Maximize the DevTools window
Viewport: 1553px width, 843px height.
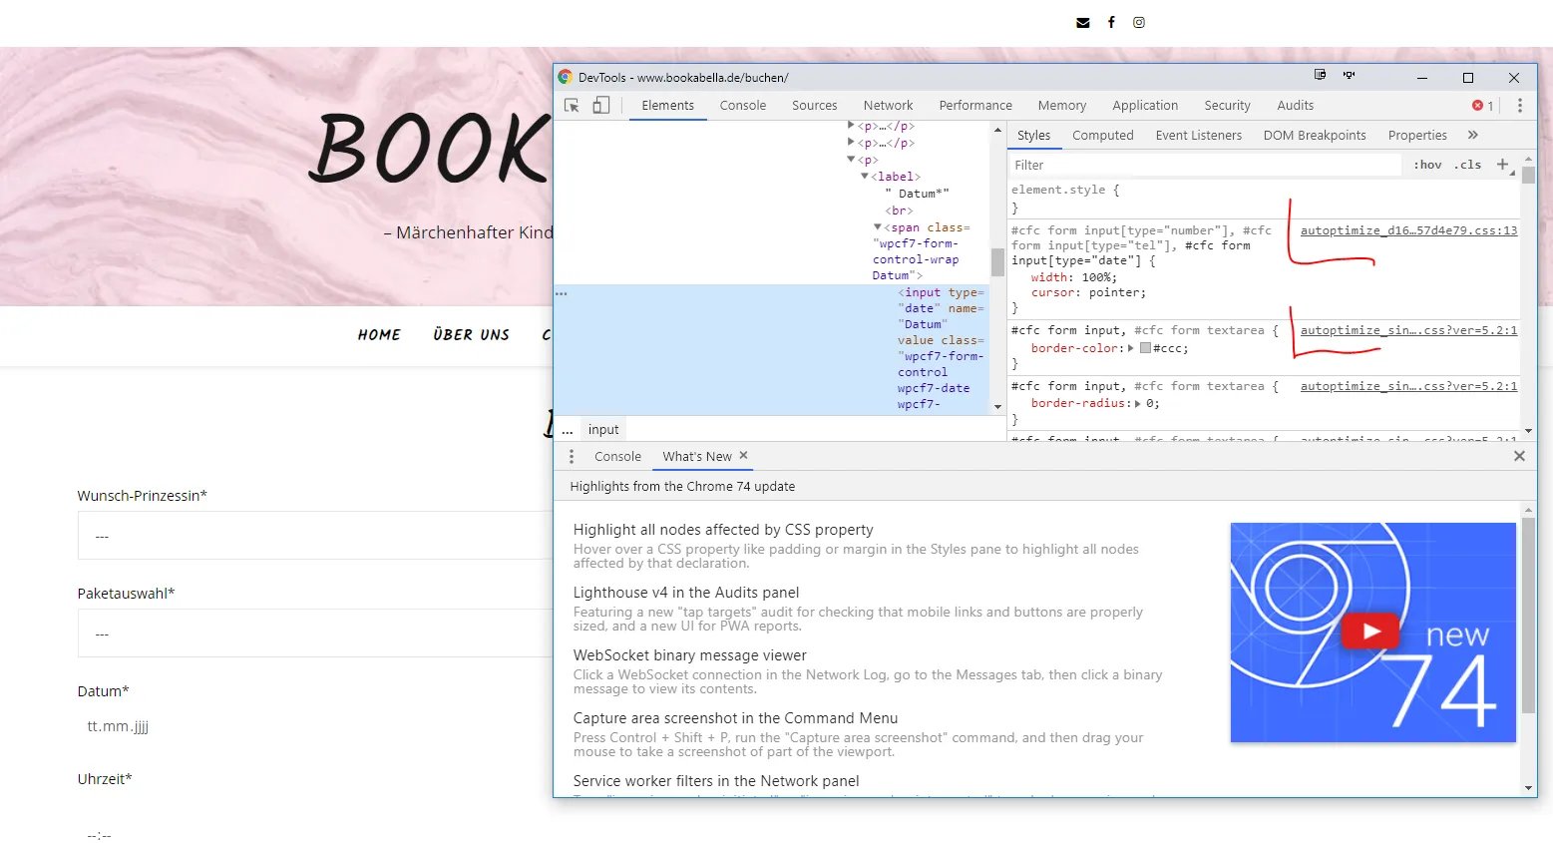coord(1468,78)
